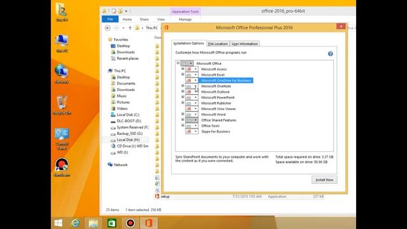Expand the Office Shared Features tree node

pos(183,120)
